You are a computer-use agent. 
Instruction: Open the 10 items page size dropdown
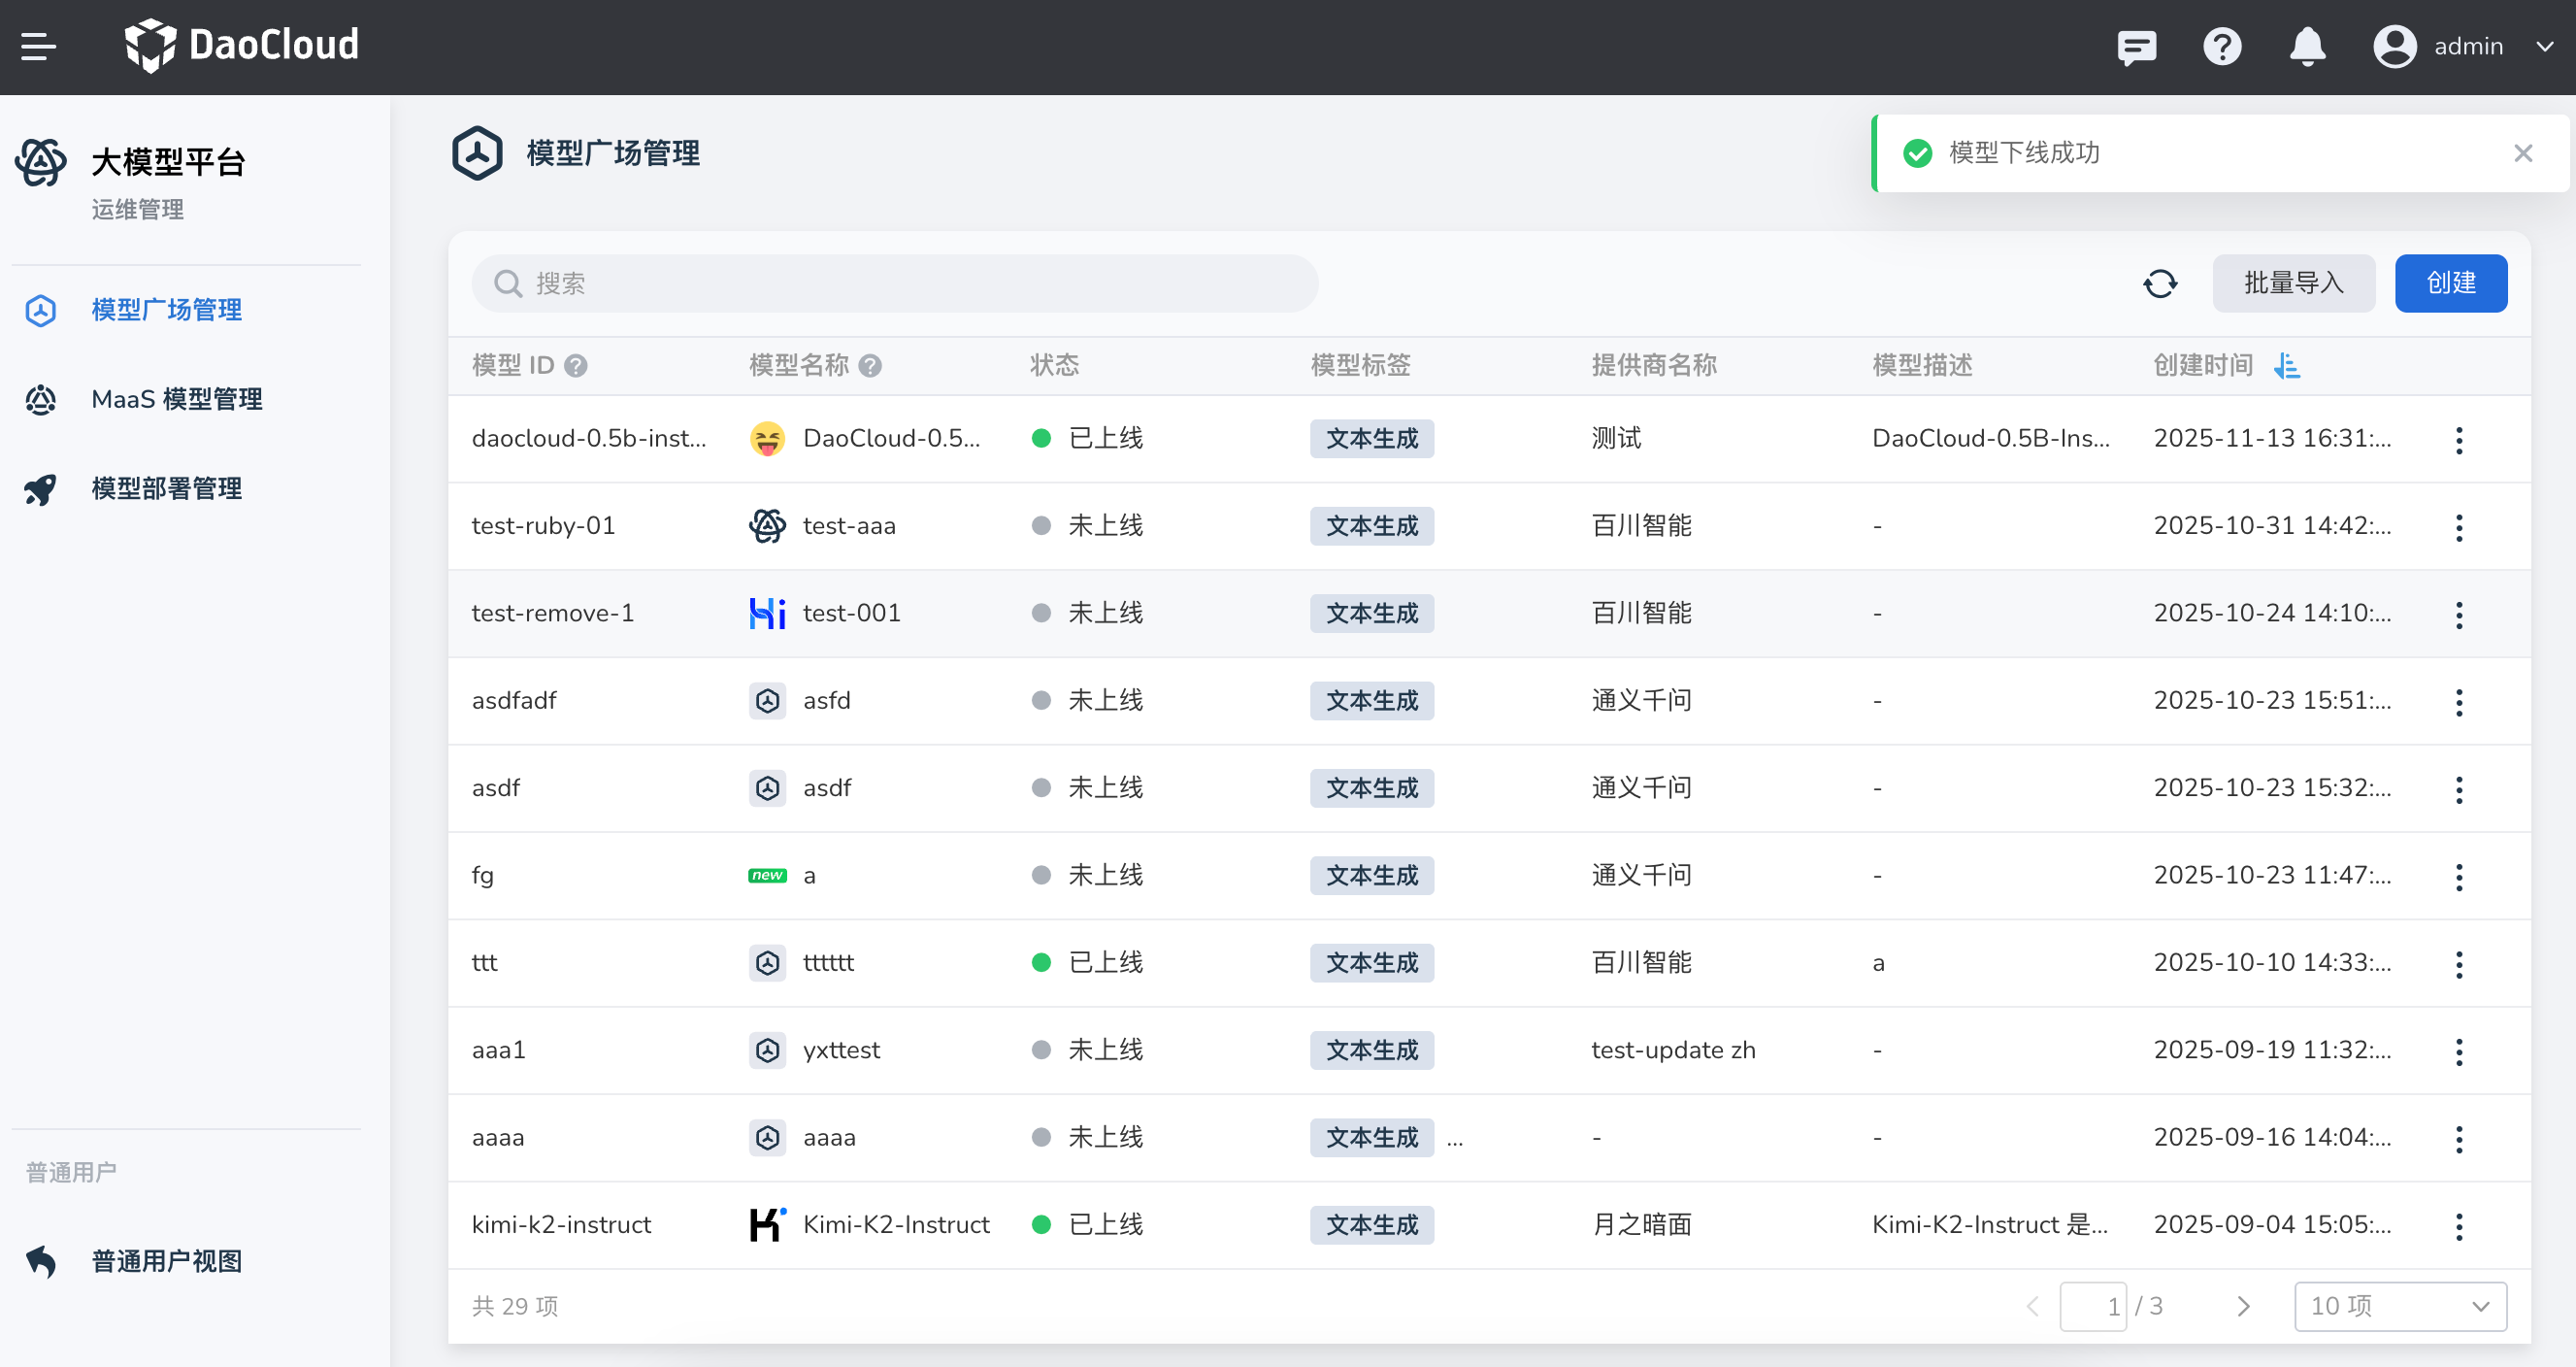[x=2400, y=1306]
